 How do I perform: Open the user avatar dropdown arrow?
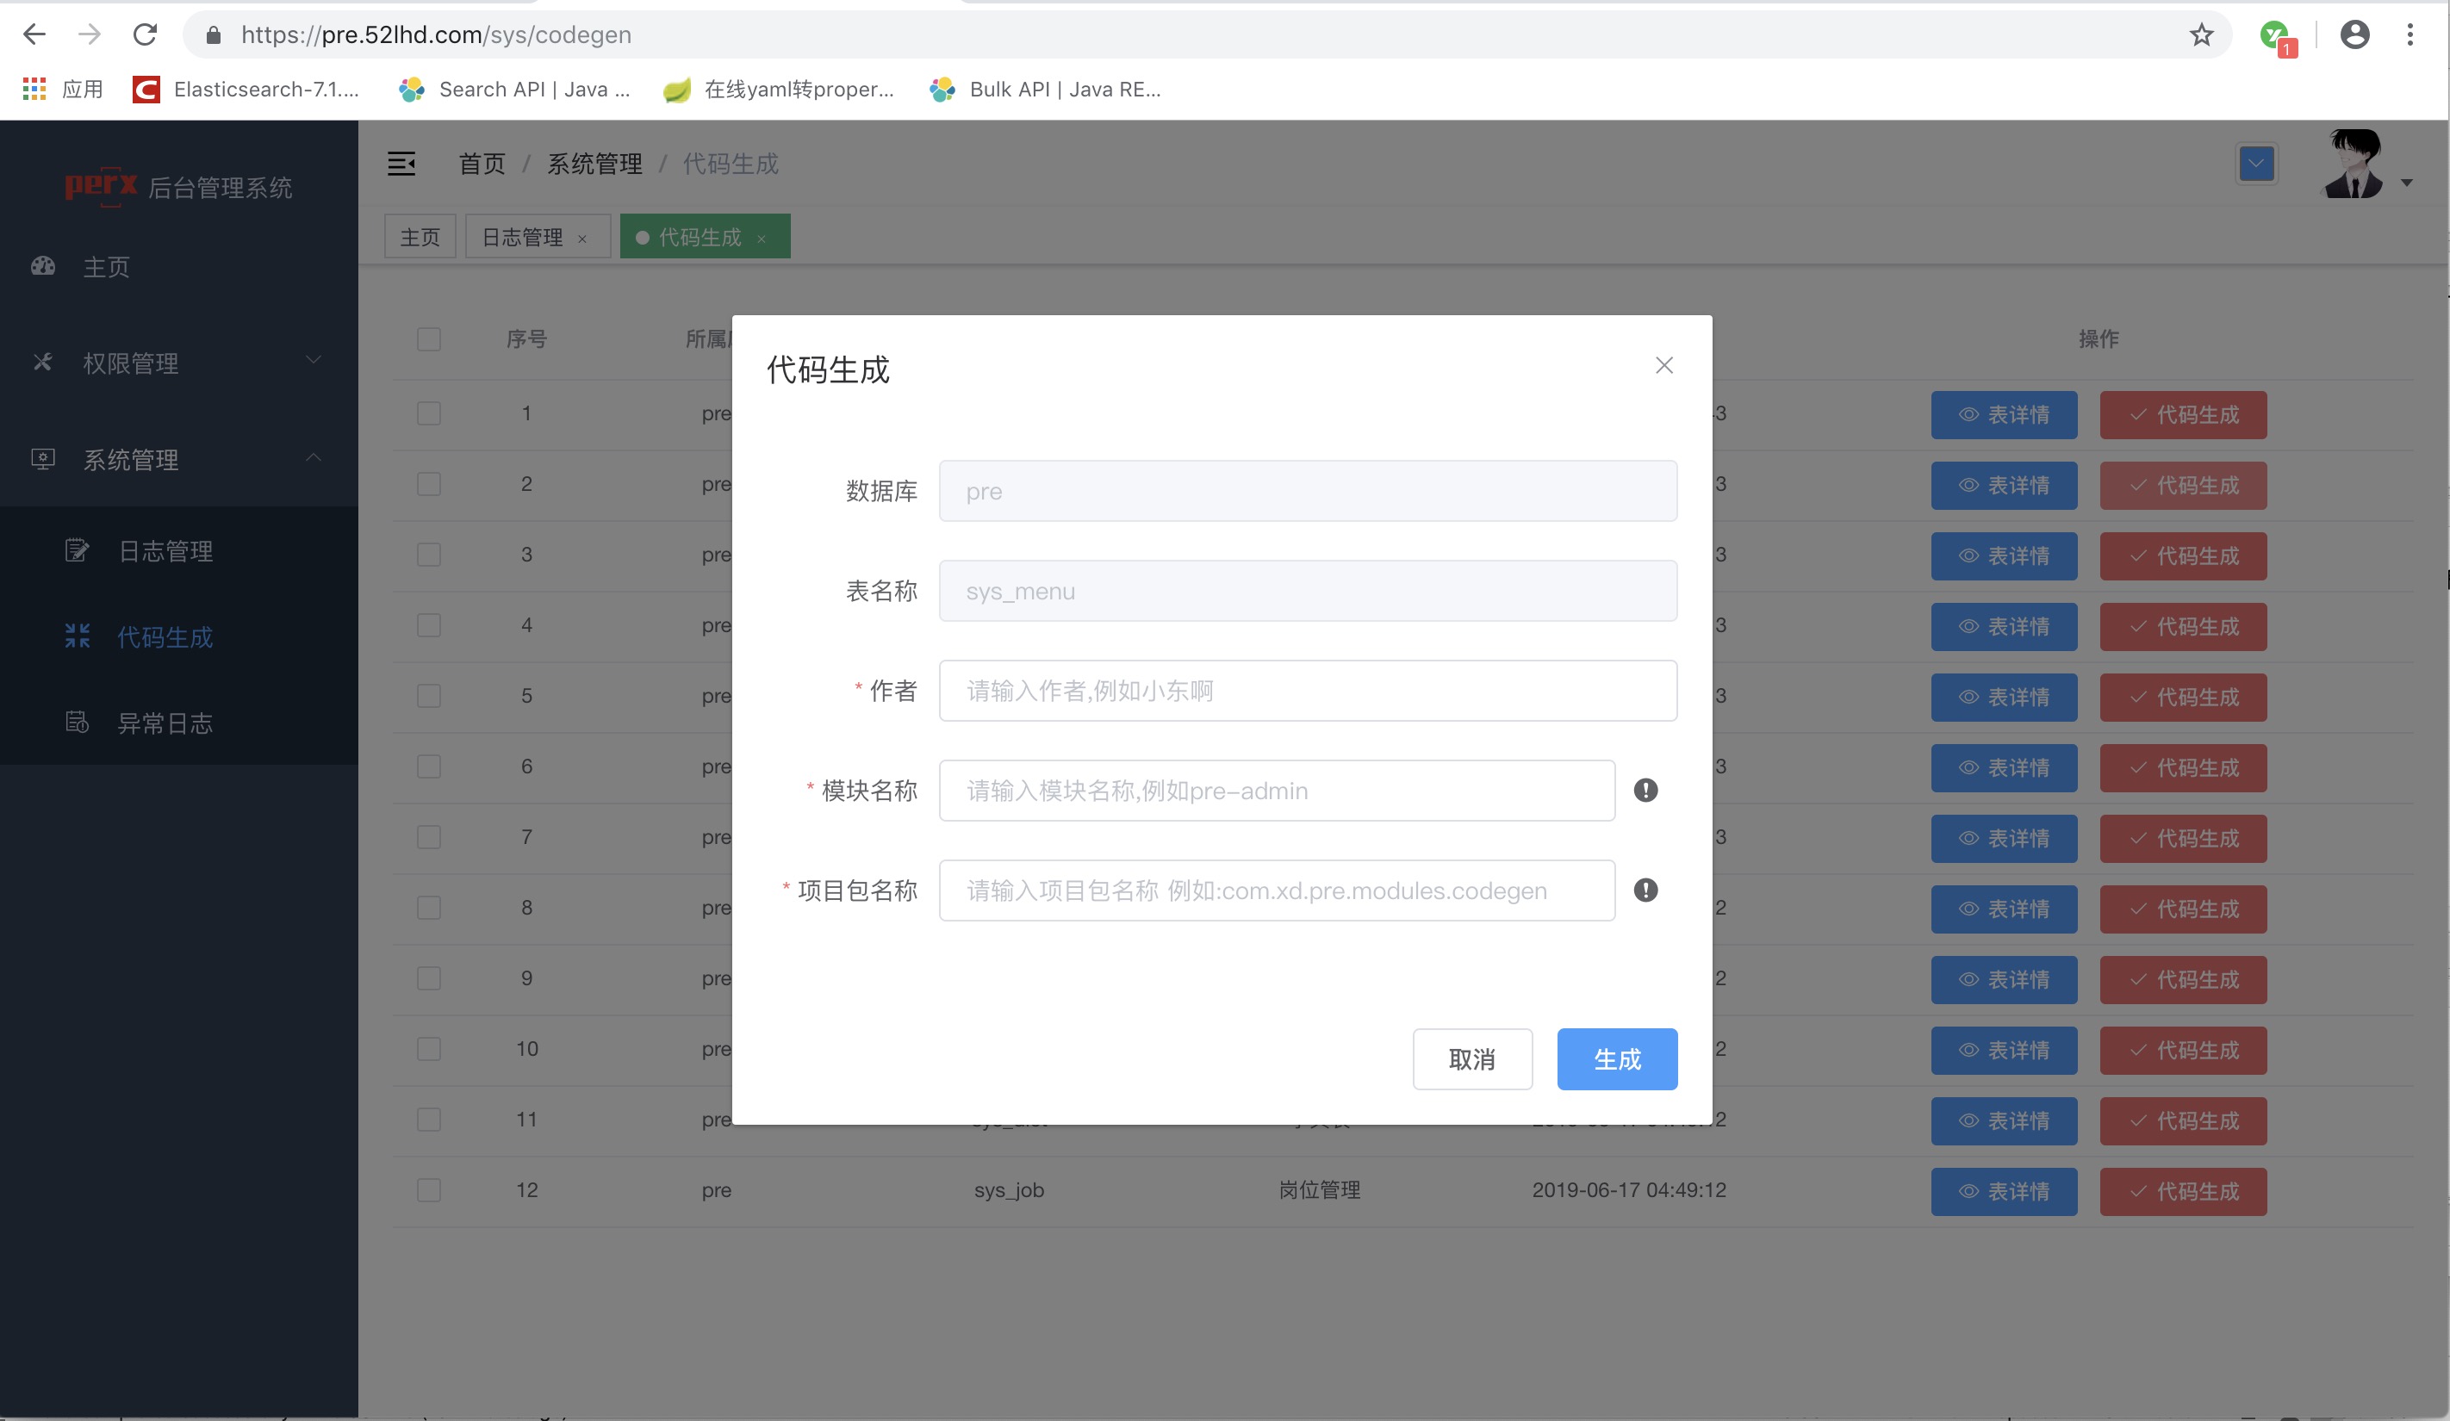pyautogui.click(x=2406, y=183)
